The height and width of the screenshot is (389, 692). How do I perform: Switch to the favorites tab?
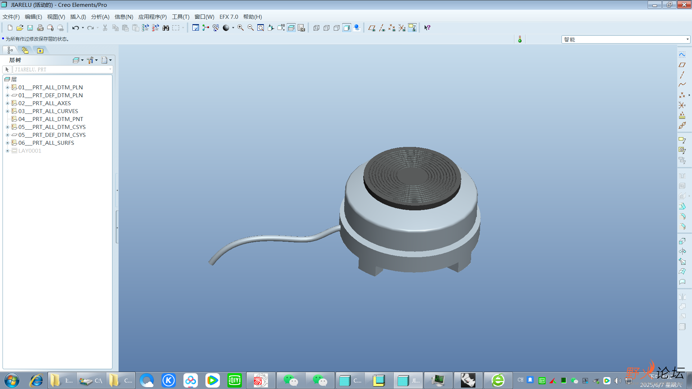coord(40,50)
